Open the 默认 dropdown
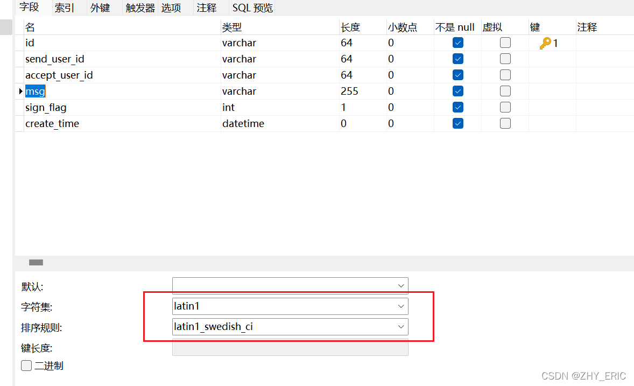634x386 pixels. [x=290, y=286]
